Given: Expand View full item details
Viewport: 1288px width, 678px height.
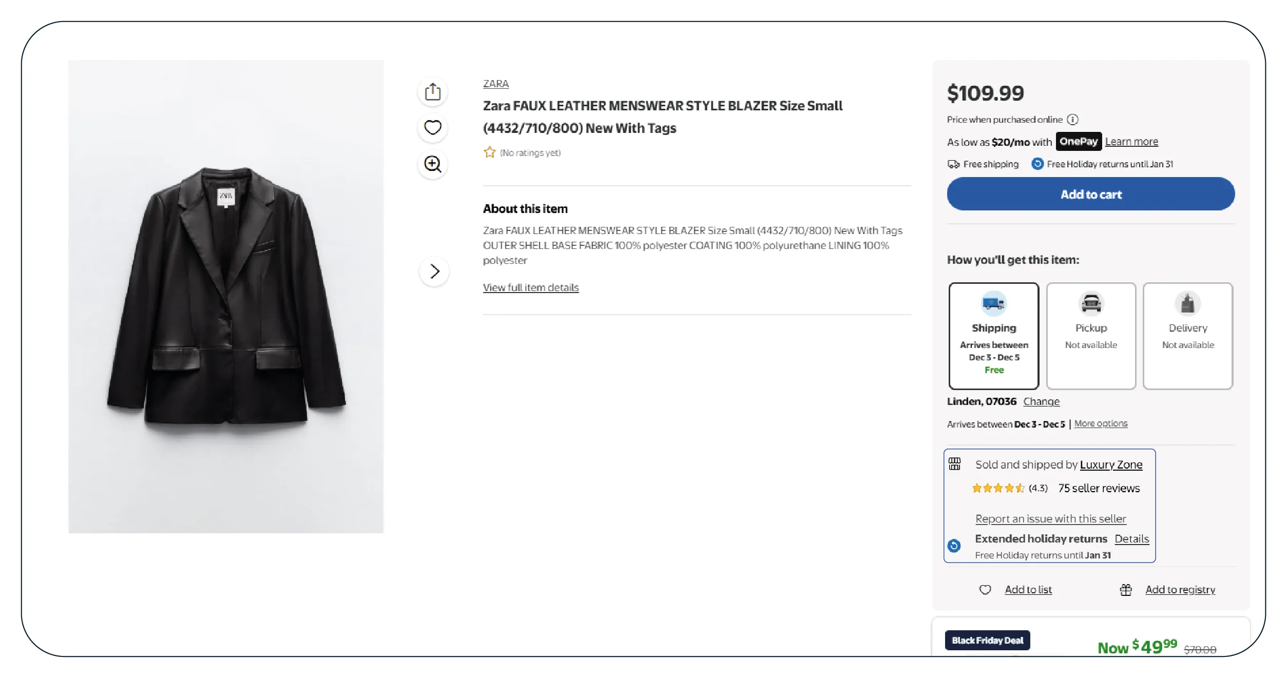Looking at the screenshot, I should 530,287.
